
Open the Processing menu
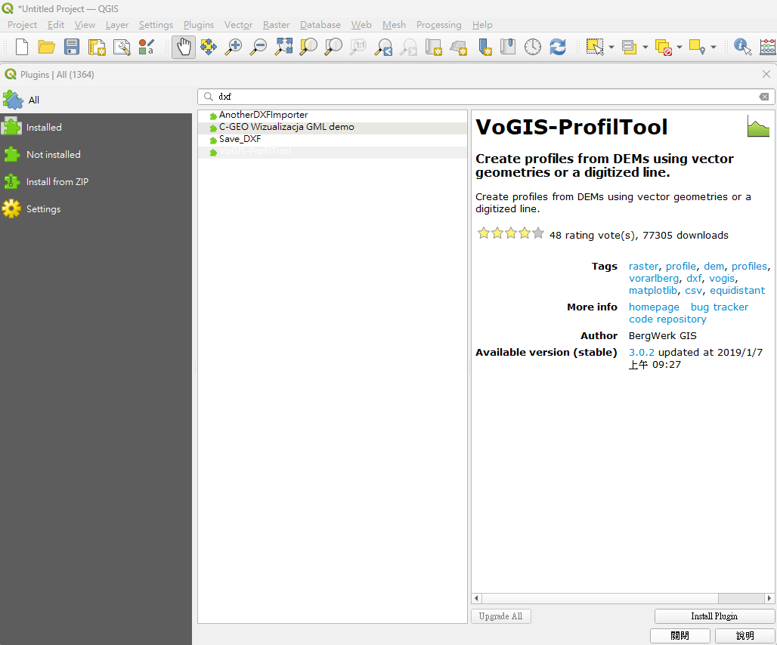438,25
